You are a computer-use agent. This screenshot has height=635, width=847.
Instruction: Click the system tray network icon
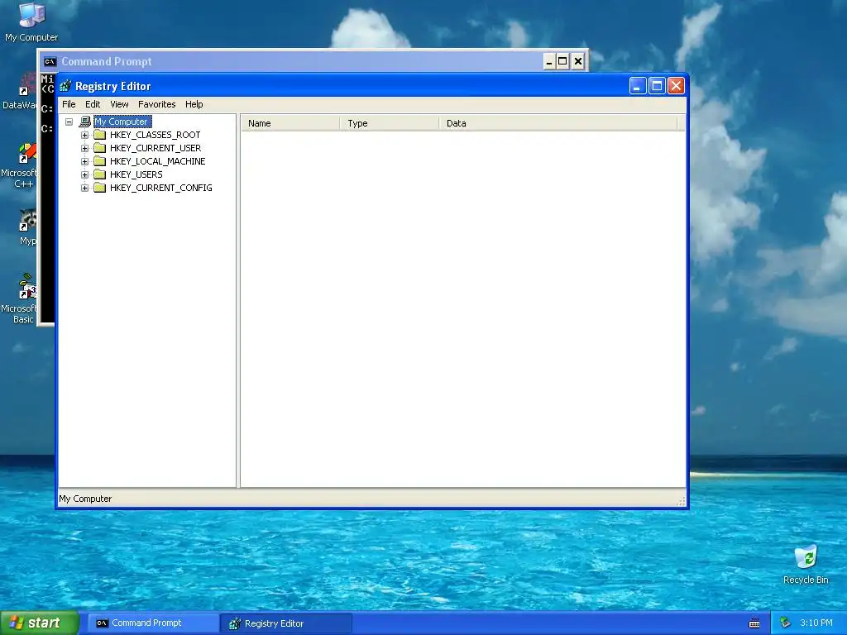786,623
